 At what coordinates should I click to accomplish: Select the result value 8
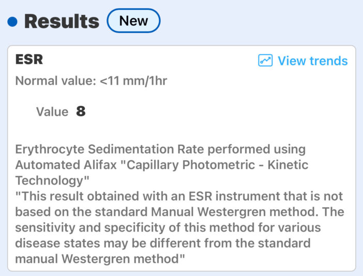pyautogui.click(x=81, y=111)
